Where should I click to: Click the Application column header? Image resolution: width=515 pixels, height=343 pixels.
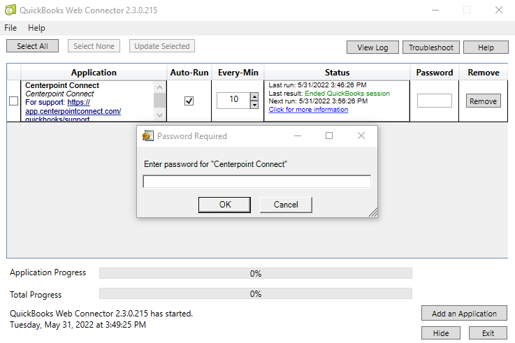coord(94,72)
